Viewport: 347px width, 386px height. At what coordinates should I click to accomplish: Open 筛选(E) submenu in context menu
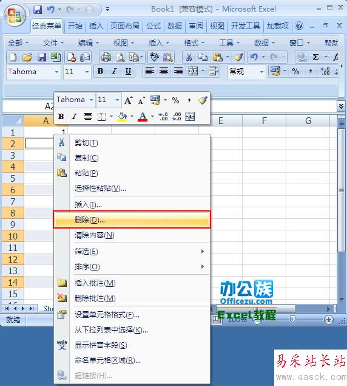pos(132,251)
